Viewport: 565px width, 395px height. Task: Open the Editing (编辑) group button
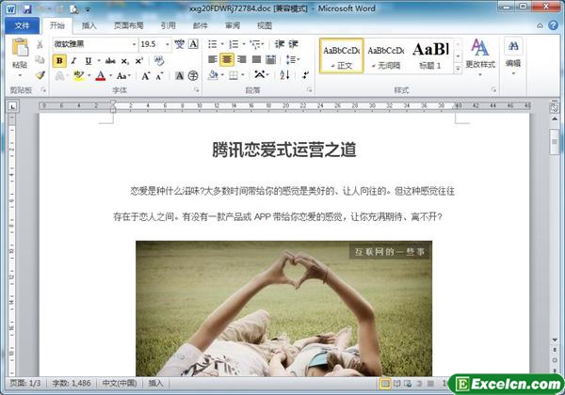[x=513, y=56]
